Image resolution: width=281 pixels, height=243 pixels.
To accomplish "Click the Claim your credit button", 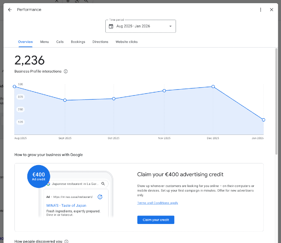I will (x=156, y=220).
